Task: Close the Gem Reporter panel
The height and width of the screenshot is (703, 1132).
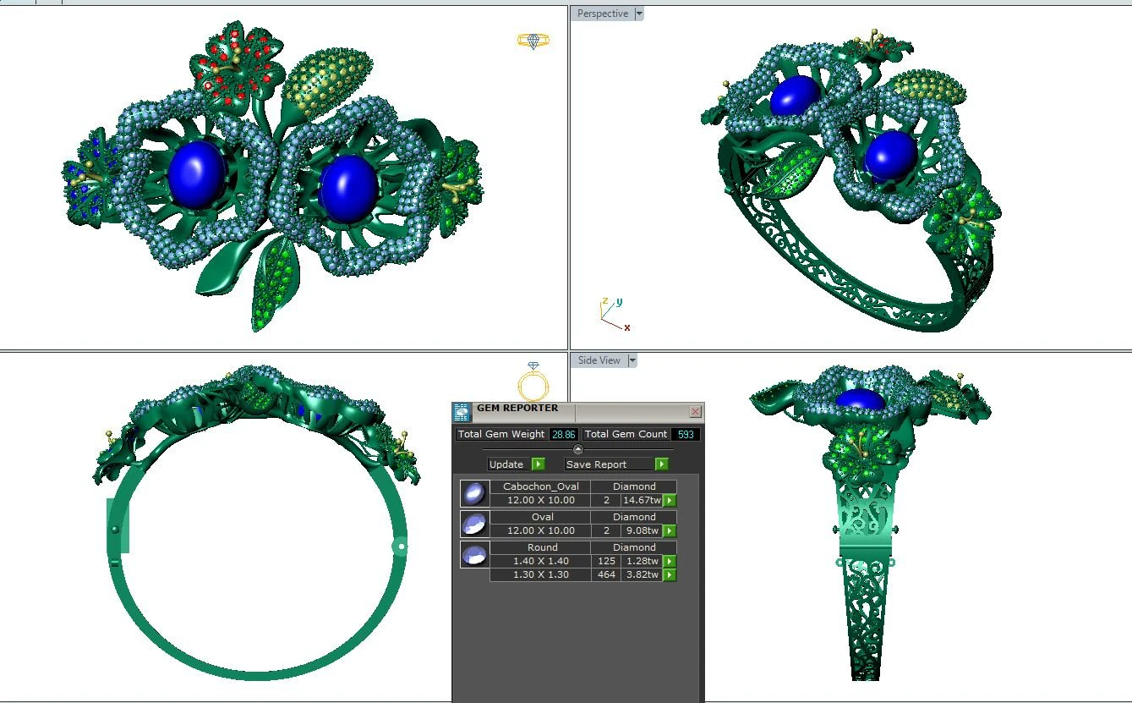Action: pyautogui.click(x=695, y=412)
